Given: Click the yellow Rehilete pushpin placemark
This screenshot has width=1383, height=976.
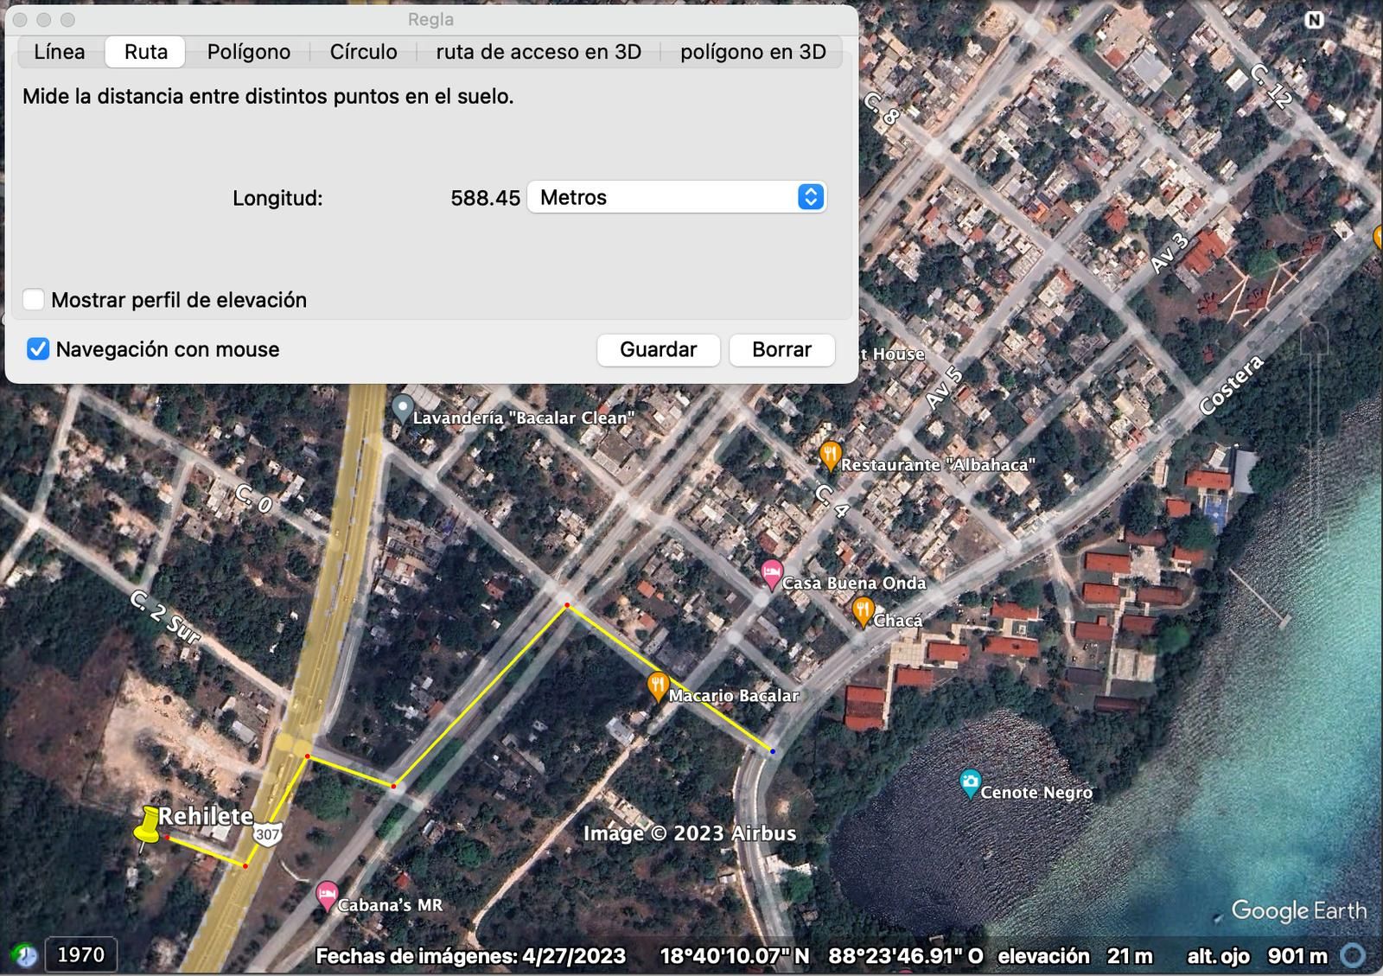Looking at the screenshot, I should coord(148,826).
